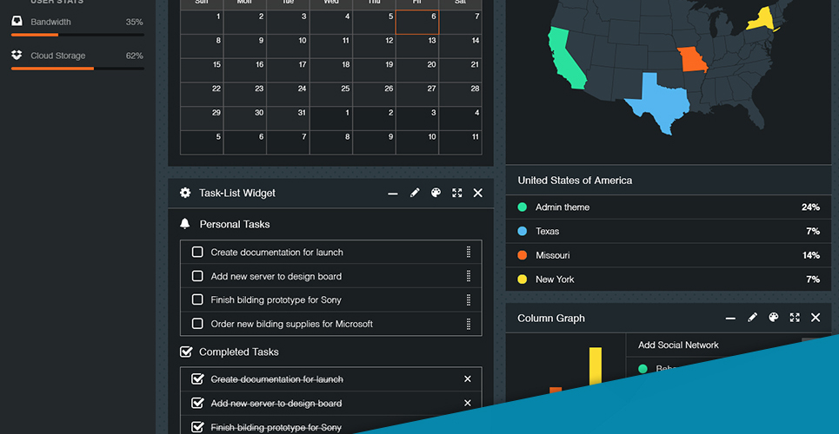
Task: Click the 'Completed Tasks' heading
Action: (x=238, y=352)
